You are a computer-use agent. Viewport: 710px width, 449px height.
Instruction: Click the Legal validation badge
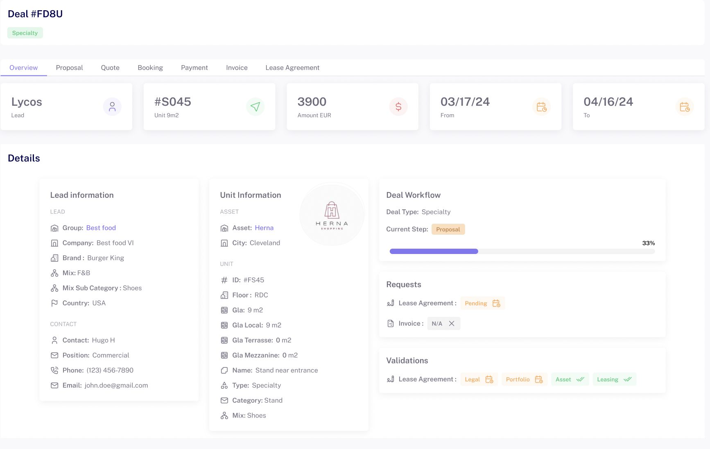pos(479,379)
